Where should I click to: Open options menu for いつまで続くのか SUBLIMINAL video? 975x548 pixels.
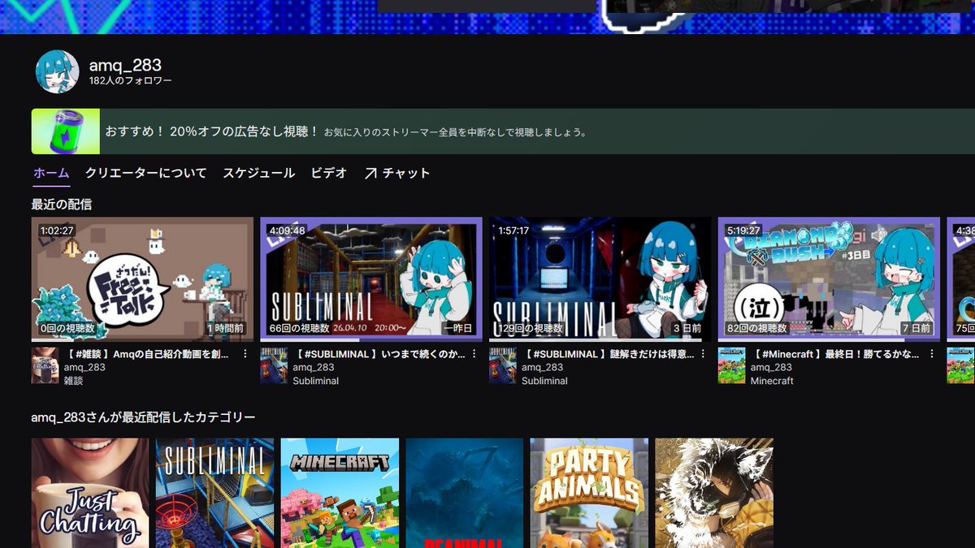point(474,354)
